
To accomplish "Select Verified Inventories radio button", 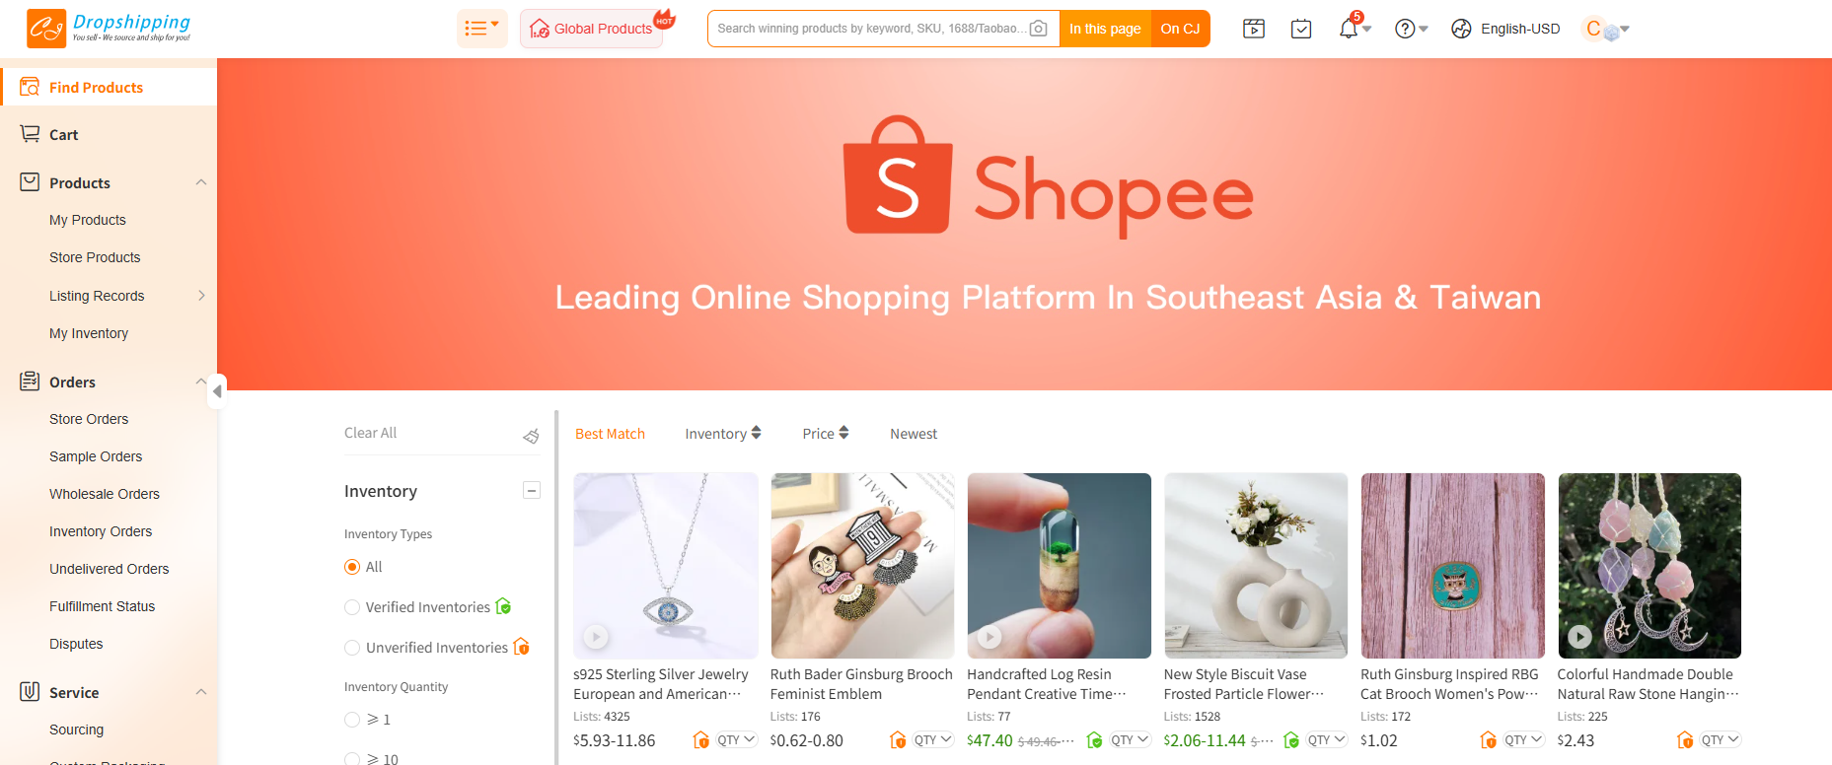I will coord(352,607).
